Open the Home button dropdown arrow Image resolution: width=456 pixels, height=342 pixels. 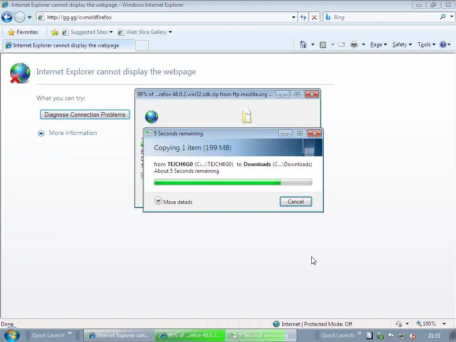click(313, 45)
